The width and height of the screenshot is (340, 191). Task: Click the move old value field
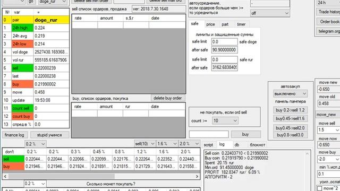tap(329, 103)
